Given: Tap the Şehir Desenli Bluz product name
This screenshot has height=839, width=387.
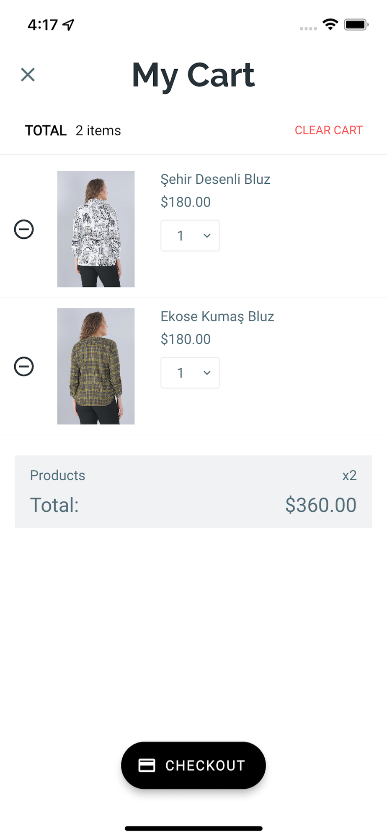Looking at the screenshot, I should click(x=215, y=179).
